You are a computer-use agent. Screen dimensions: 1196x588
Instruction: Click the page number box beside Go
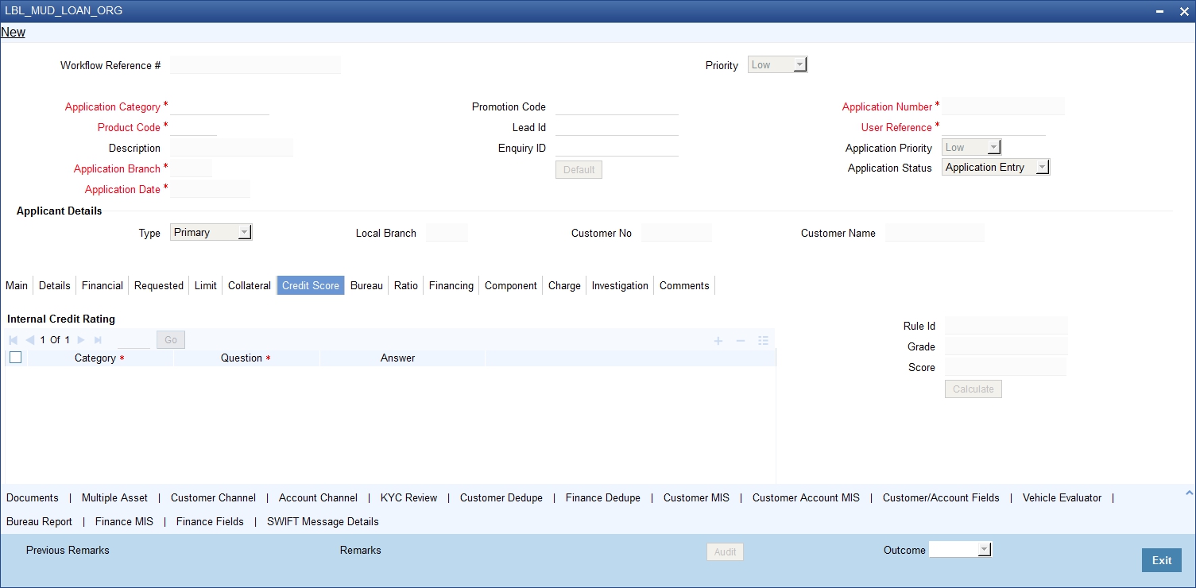click(134, 340)
